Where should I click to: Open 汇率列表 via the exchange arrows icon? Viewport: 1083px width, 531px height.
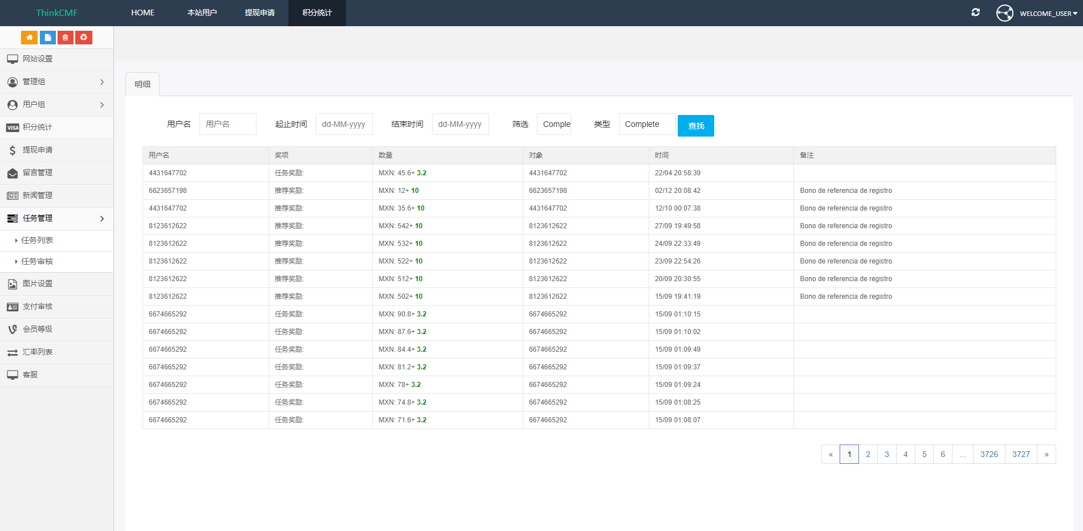pyautogui.click(x=13, y=352)
